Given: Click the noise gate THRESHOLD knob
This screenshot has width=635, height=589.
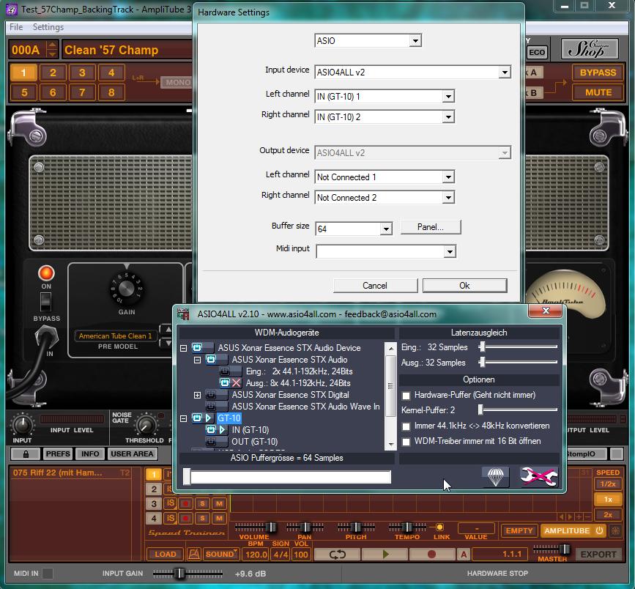Looking at the screenshot, I should 146,425.
